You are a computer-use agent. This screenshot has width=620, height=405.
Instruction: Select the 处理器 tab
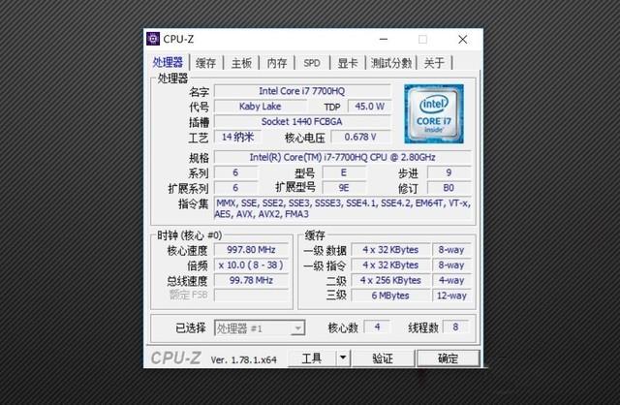168,62
